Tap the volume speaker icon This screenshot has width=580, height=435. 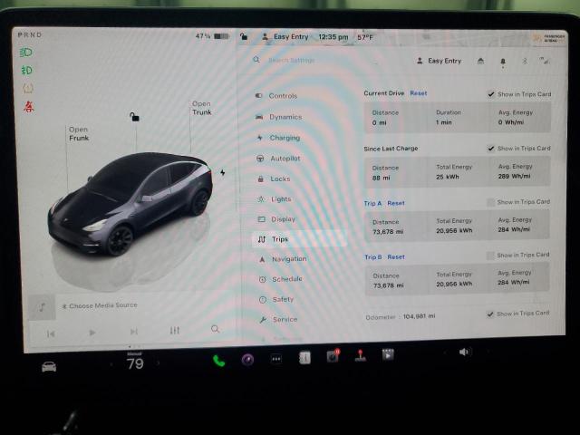[465, 352]
